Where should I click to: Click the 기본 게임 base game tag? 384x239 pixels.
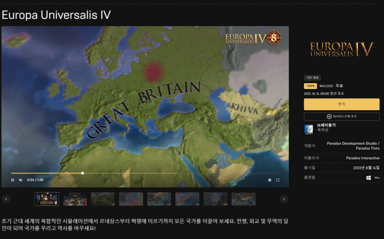pos(312,78)
